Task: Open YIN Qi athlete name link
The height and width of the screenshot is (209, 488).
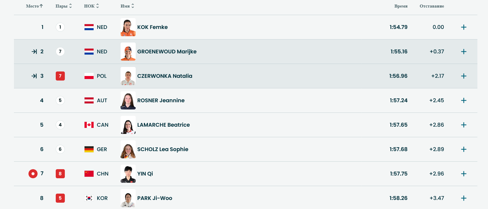Action: 145,174
